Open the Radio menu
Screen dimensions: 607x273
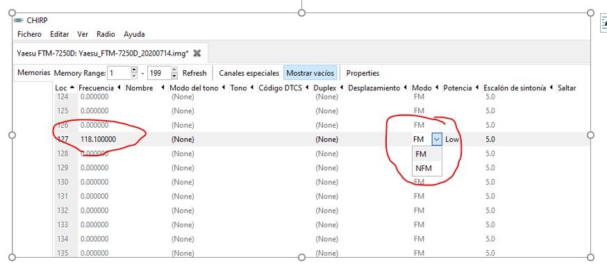tap(106, 34)
